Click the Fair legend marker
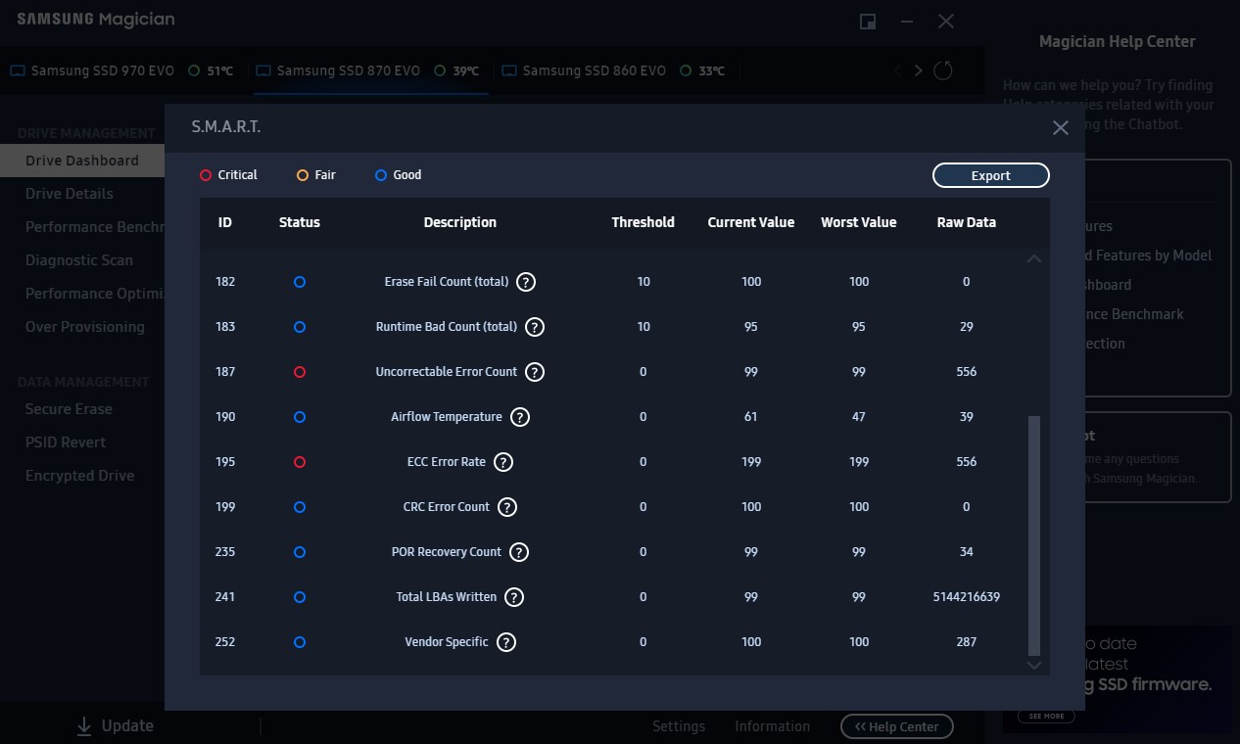1240x744 pixels. [x=303, y=175]
